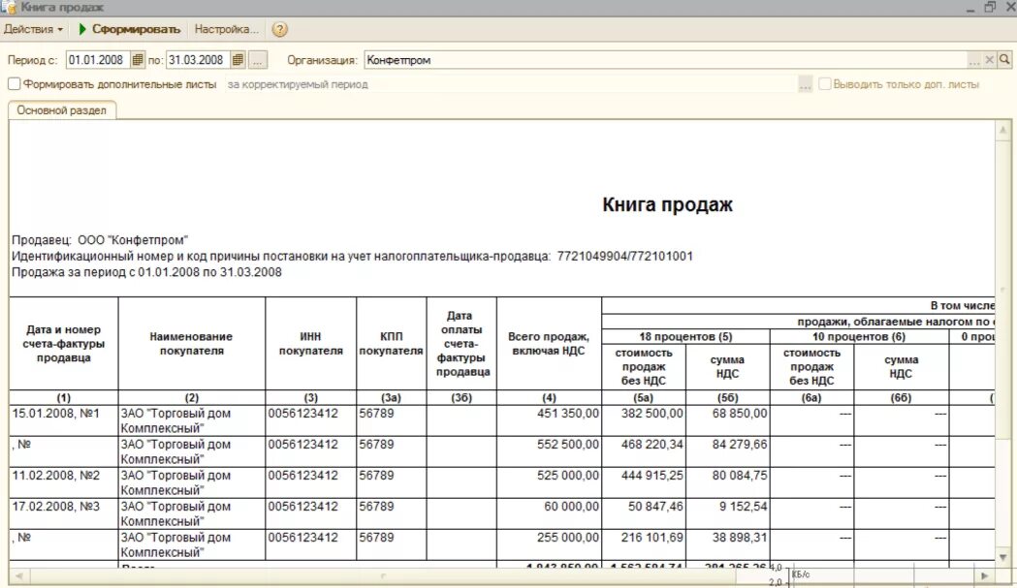Switch to the Основной раздел tab
Viewport: 1017px width, 588px height.
[x=62, y=110]
